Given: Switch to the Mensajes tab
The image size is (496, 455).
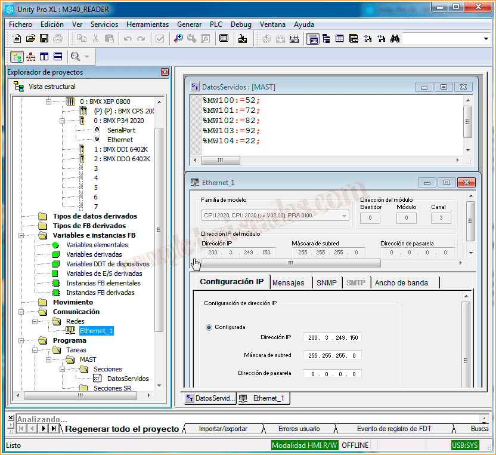Looking at the screenshot, I should [288, 282].
